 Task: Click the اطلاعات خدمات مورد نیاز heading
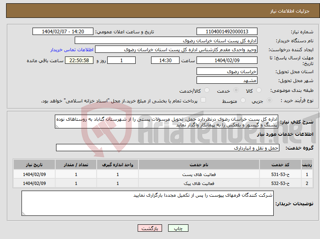pyautogui.click(x=285, y=134)
